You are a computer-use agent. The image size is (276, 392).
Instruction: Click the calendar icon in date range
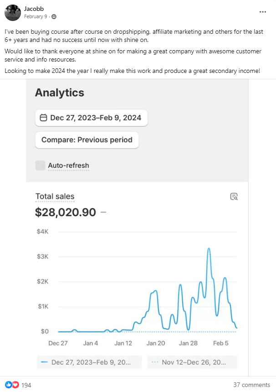(44, 118)
